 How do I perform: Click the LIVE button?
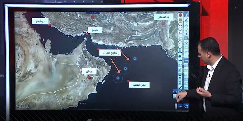(180, 106)
